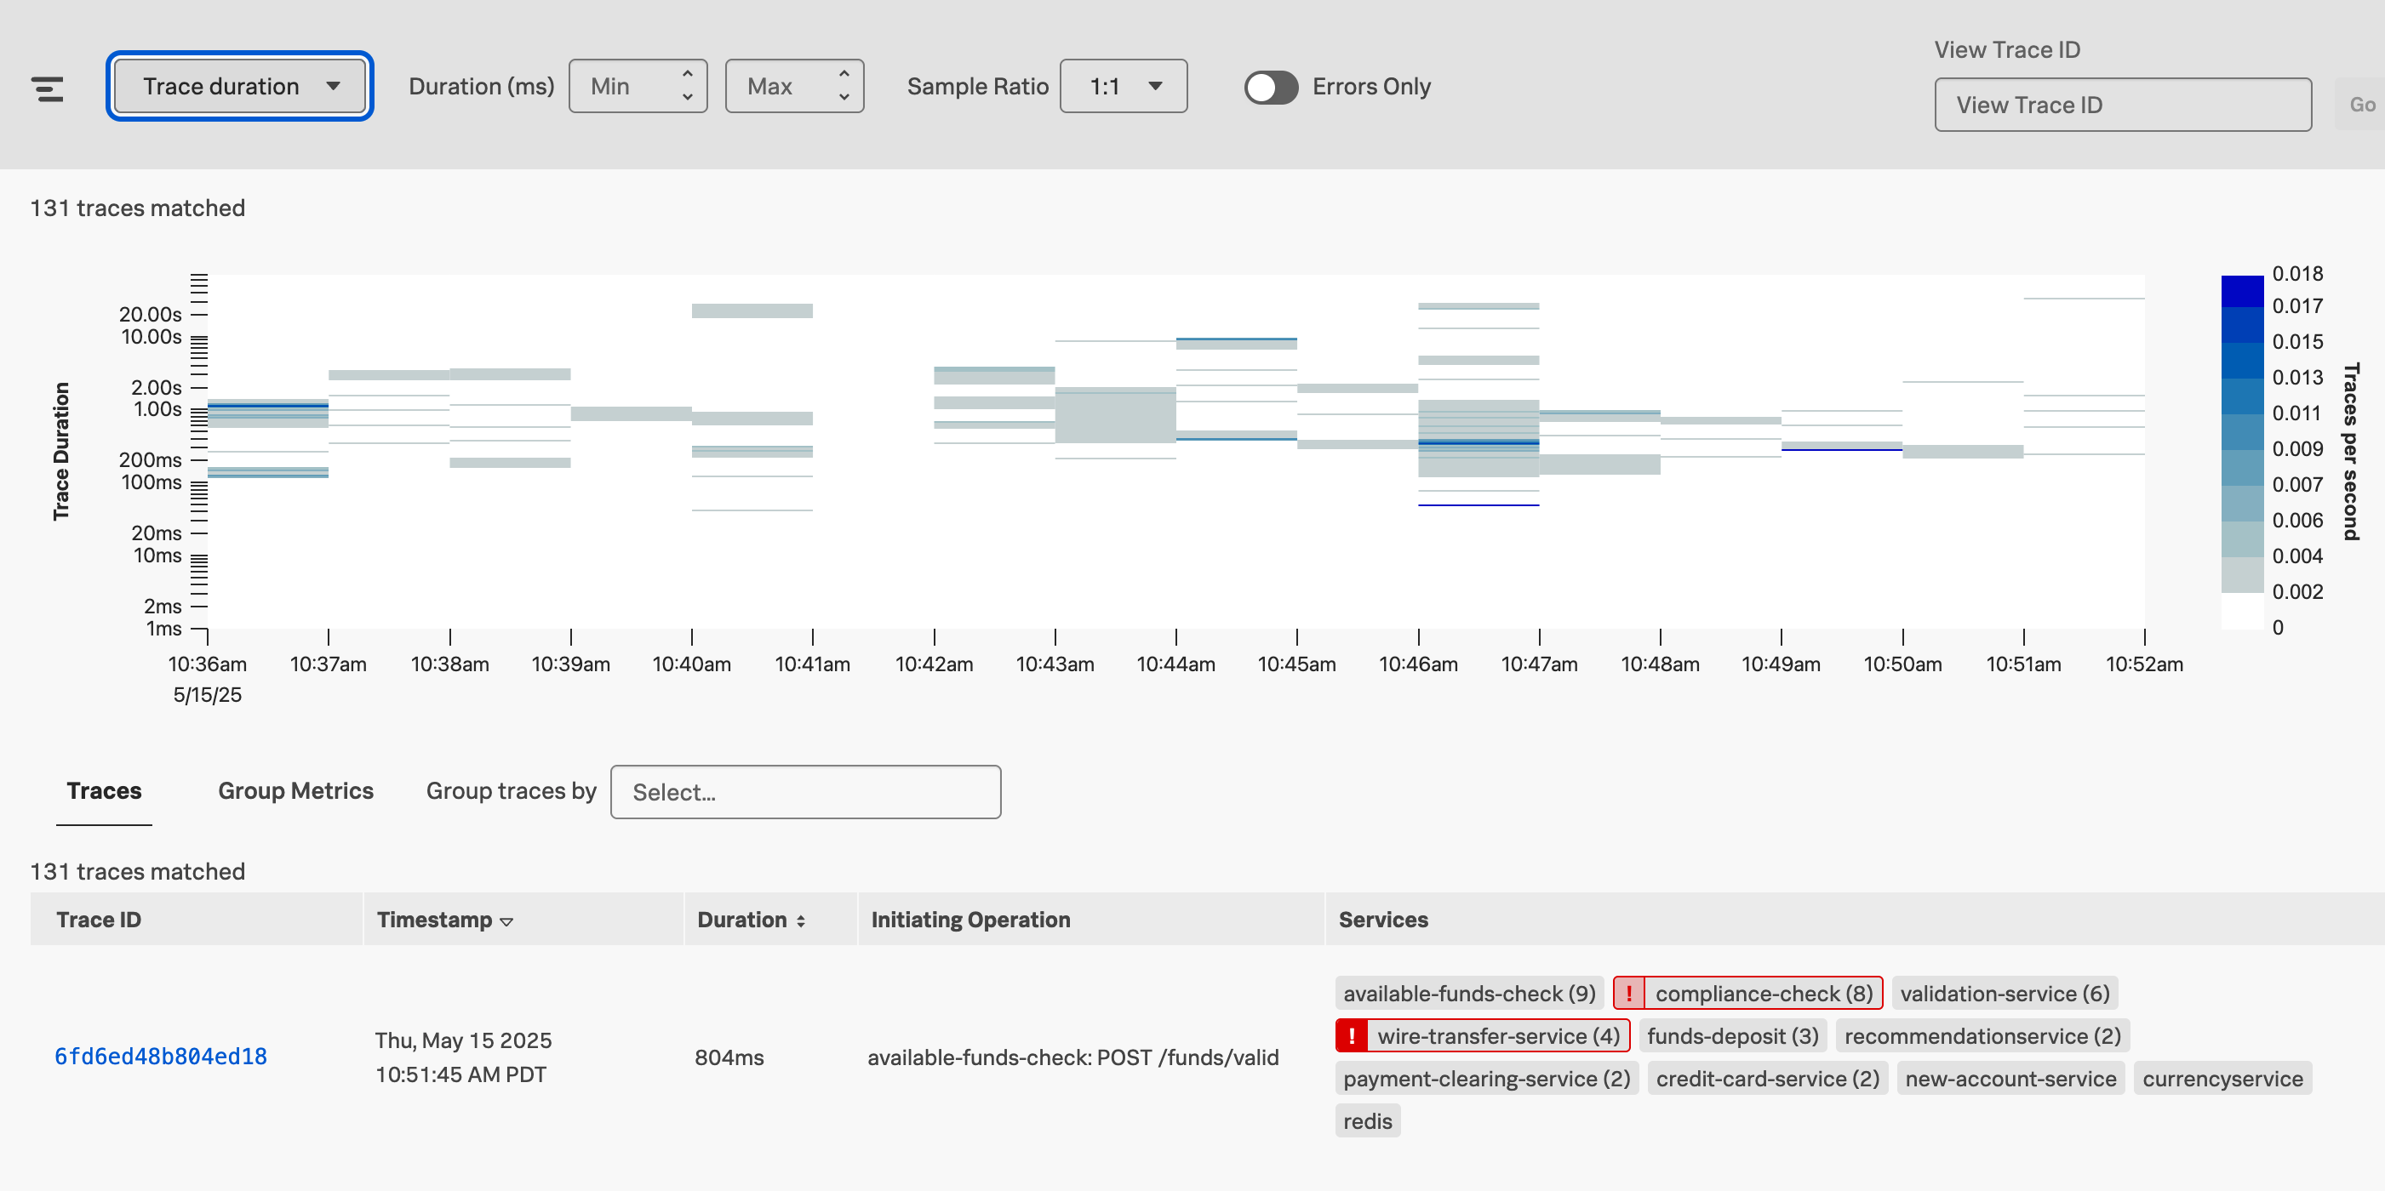This screenshot has height=1191, width=2385.
Task: Click the Timestamp column sort indicator
Action: (506, 920)
